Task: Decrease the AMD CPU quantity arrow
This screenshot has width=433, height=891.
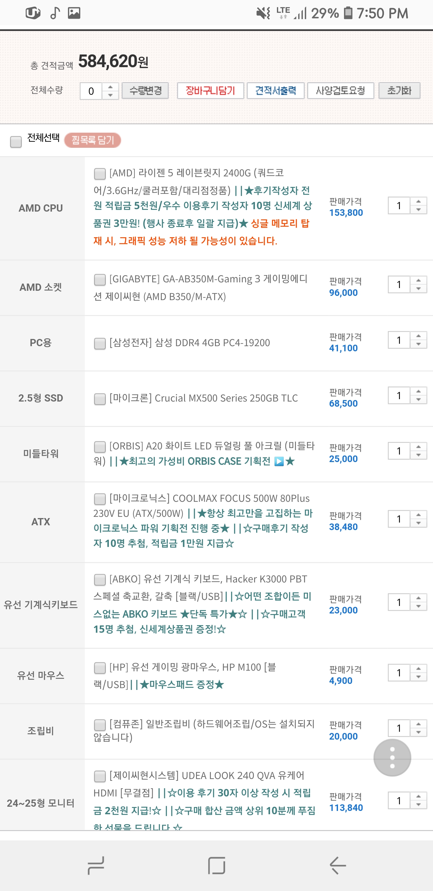Action: [x=419, y=210]
